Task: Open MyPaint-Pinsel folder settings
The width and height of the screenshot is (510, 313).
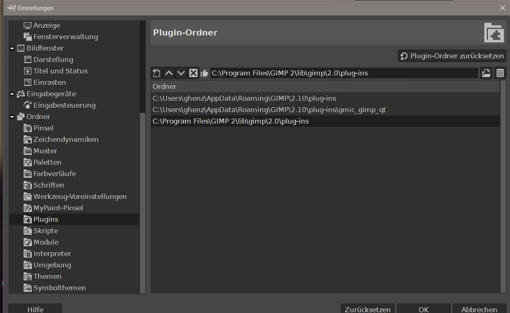Action: [x=58, y=208]
